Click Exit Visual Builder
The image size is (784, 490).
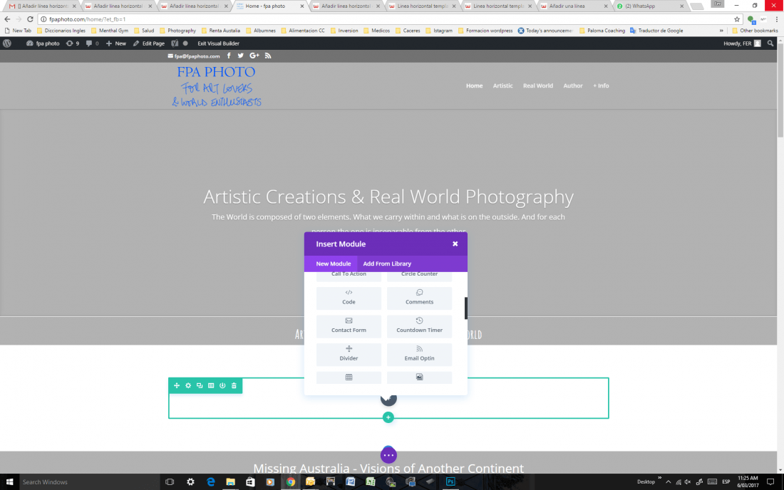pos(219,43)
